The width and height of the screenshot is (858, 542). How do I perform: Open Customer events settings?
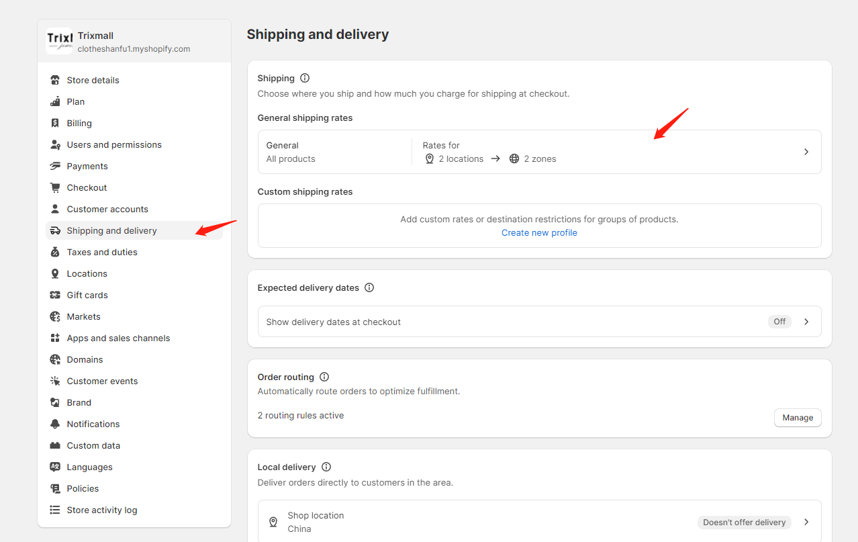click(134, 381)
